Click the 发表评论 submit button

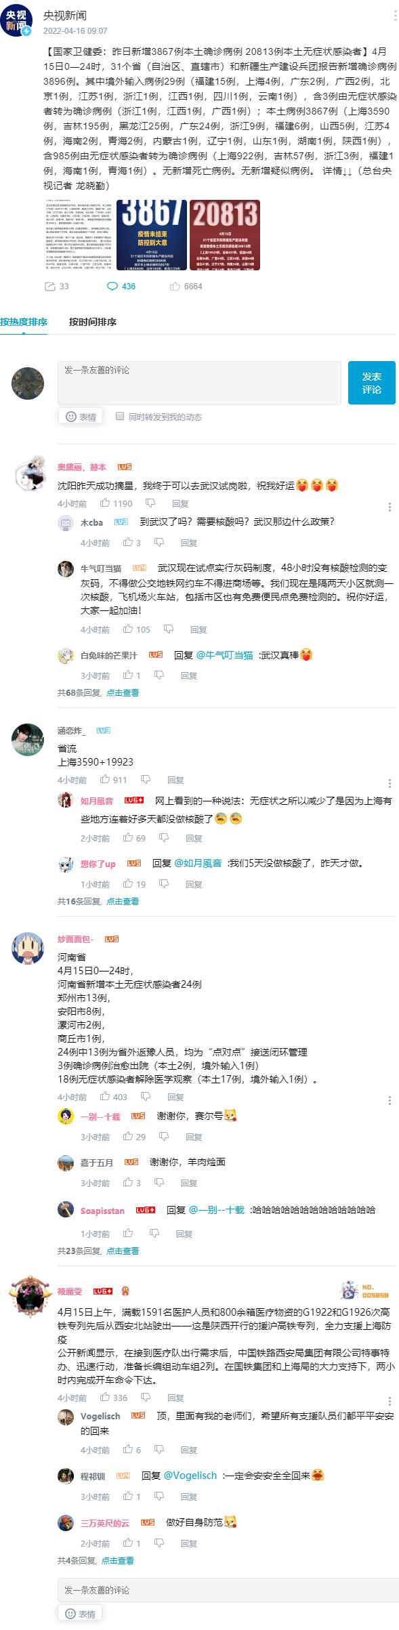point(371,383)
